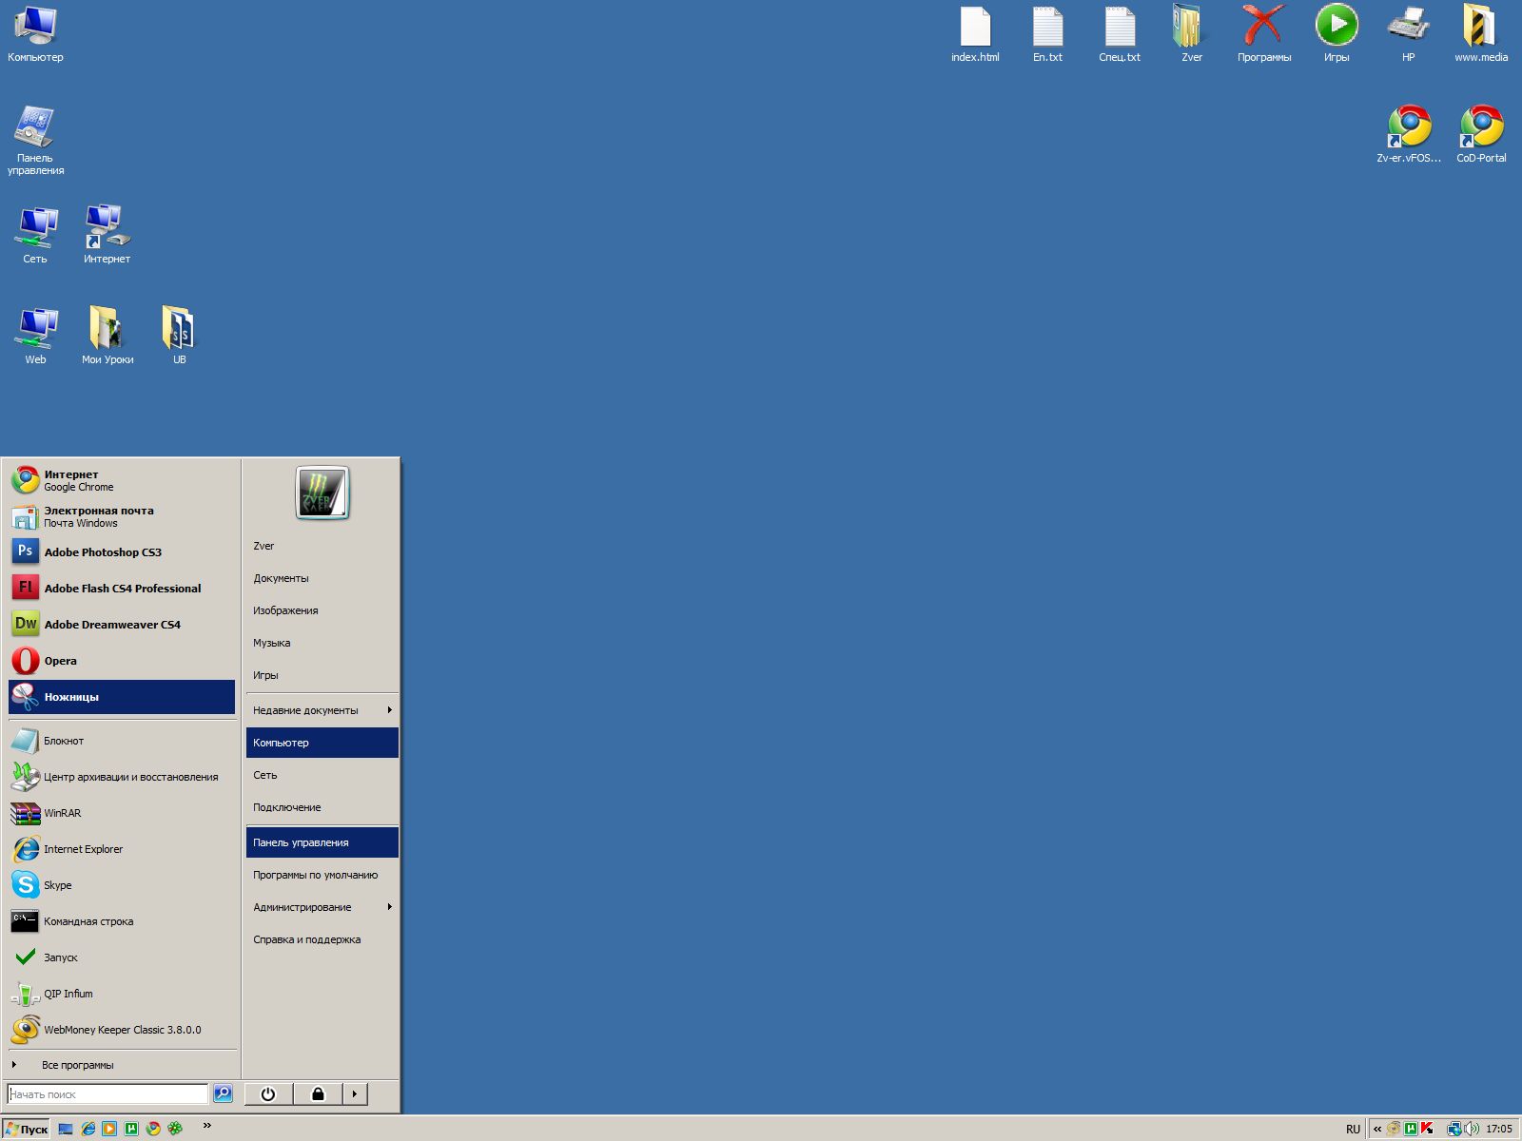Open WinRAR from the Start menu
Image resolution: width=1522 pixels, height=1141 pixels.
click(x=62, y=813)
